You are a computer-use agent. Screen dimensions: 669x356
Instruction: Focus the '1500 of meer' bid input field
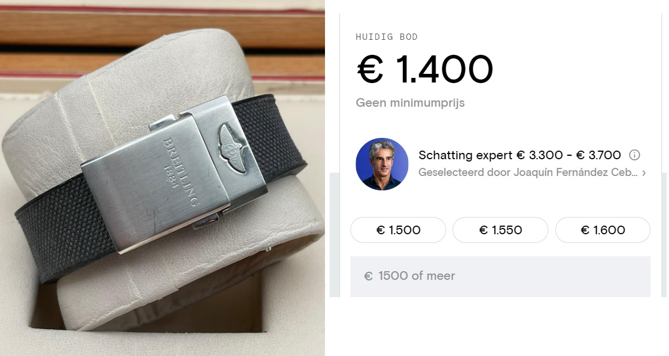500,276
